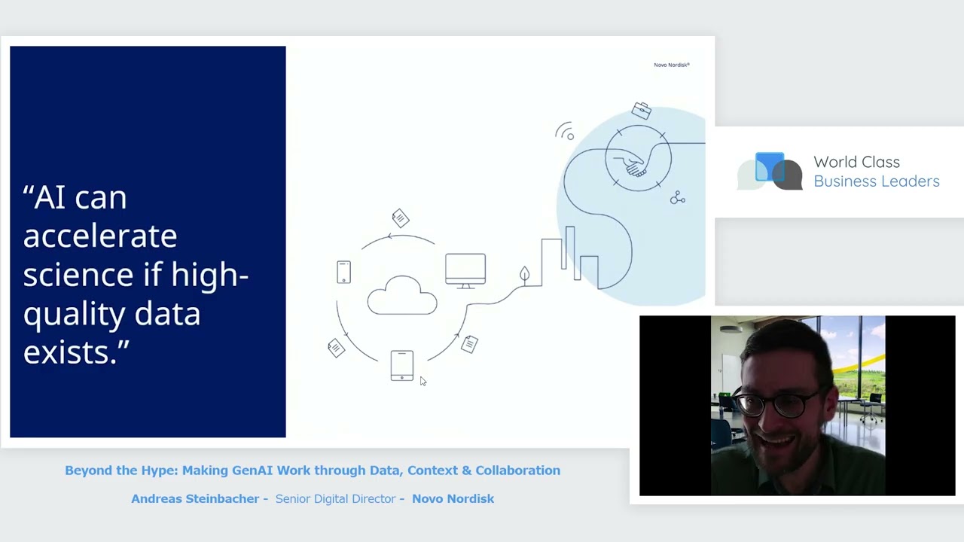The height and width of the screenshot is (542, 964).
Task: Click the speaker's webcam video
Action: 797,406
